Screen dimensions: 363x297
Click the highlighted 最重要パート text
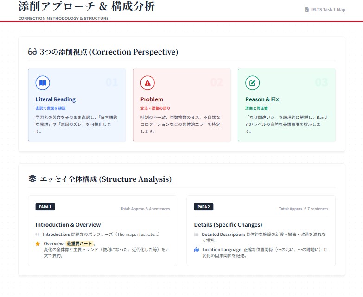(x=79, y=244)
